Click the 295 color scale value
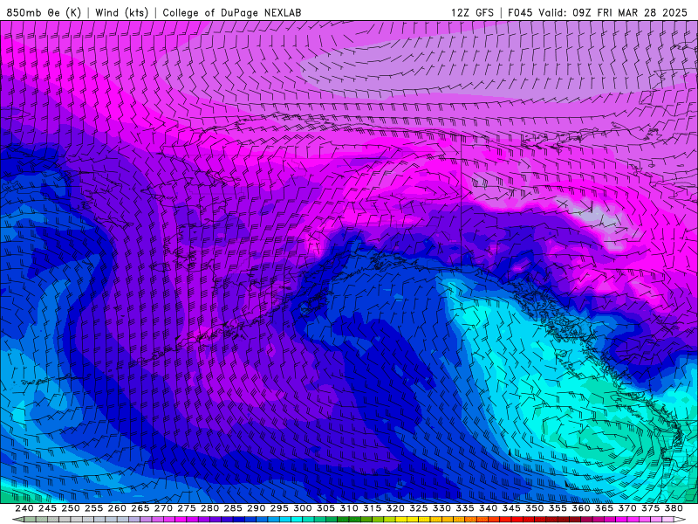 coord(279,508)
